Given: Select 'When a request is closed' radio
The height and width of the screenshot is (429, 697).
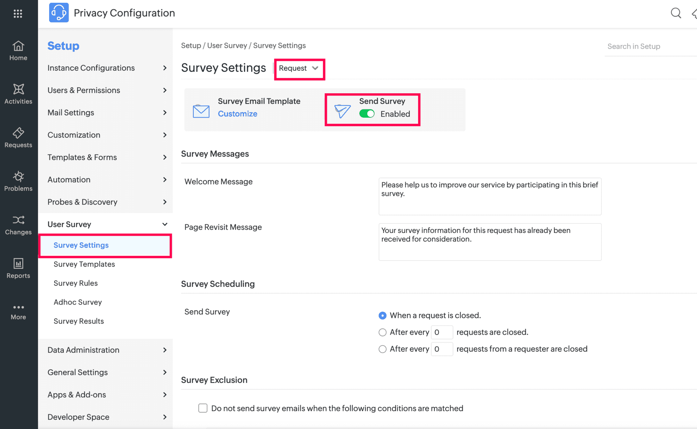Looking at the screenshot, I should 382,315.
